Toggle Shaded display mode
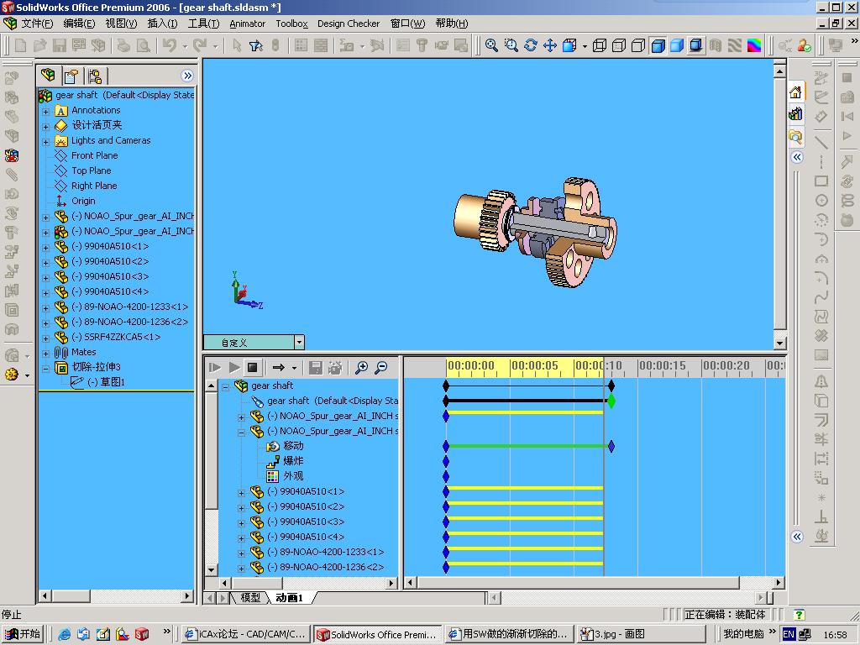860x645 pixels. 677,45
